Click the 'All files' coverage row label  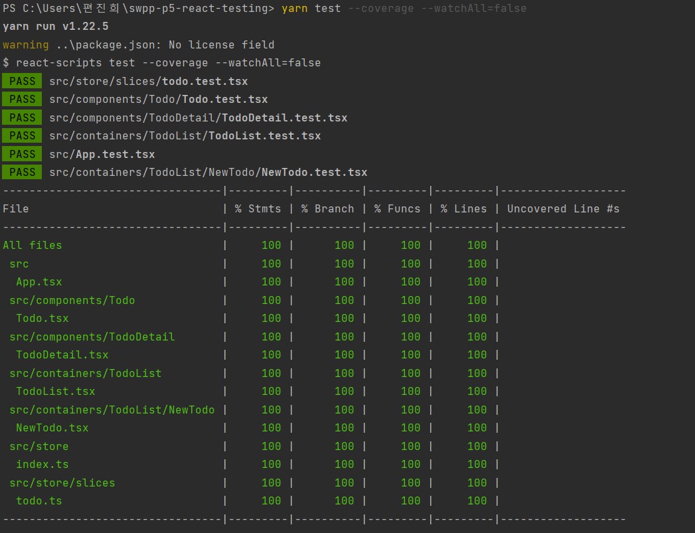click(x=33, y=246)
